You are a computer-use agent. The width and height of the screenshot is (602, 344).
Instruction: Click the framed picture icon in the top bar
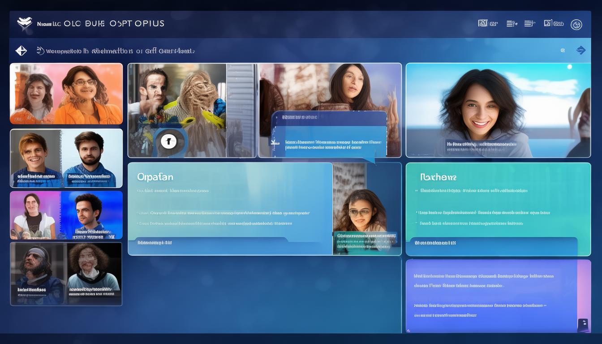pyautogui.click(x=483, y=23)
